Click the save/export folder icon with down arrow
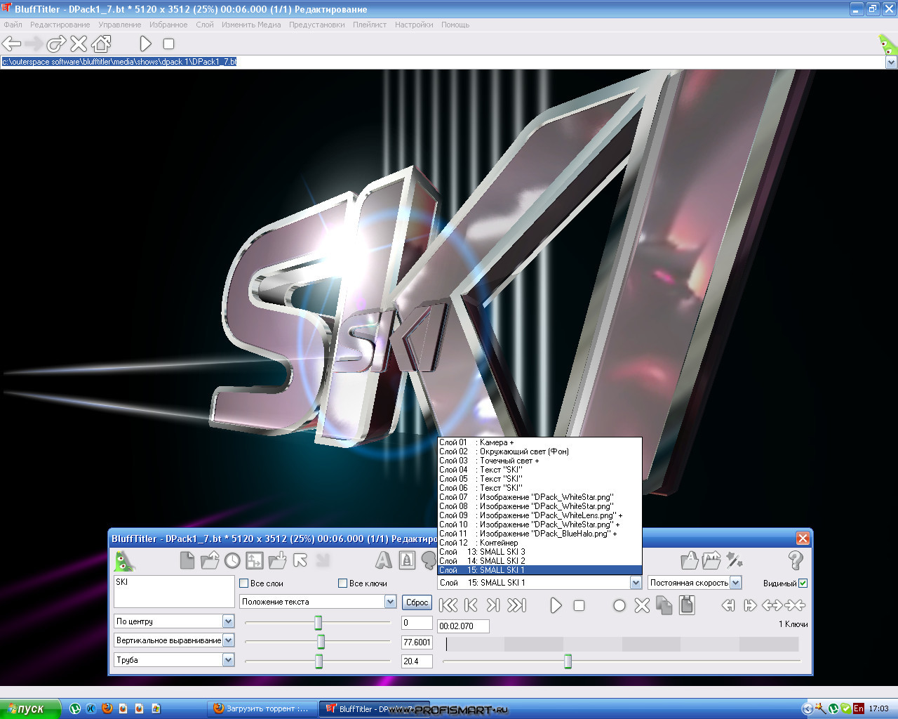This screenshot has width=898, height=719. tap(277, 560)
